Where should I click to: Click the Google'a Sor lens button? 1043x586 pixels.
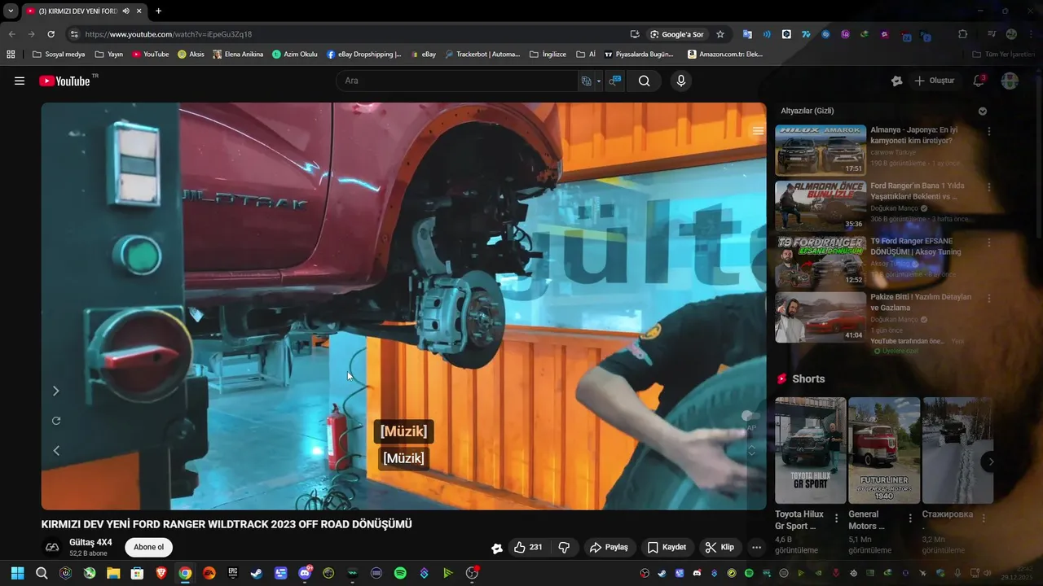676,34
